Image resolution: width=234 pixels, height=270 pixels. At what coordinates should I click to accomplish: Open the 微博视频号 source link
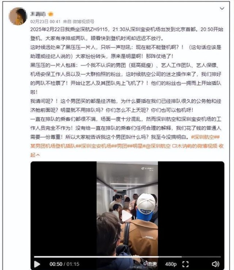click(83, 21)
